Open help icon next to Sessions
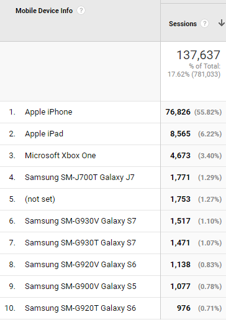This screenshot has width=226, height=322. [x=204, y=24]
